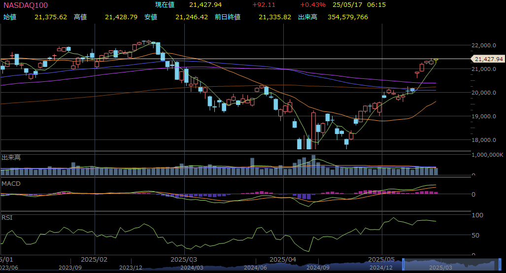Click the +0.43% percent change
Image resolution: width=506 pixels, height=273 pixels.
(x=313, y=5)
